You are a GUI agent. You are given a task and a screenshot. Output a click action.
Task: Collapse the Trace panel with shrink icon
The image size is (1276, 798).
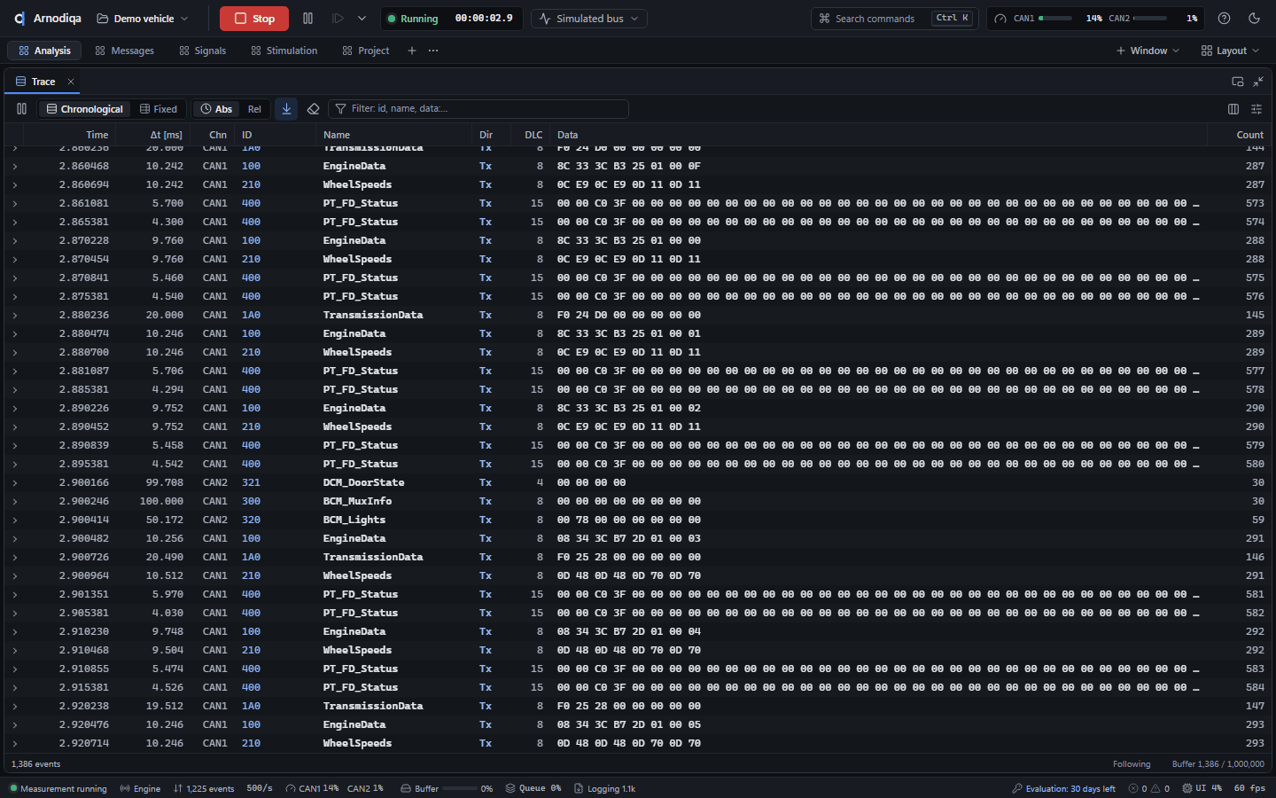coord(1258,82)
